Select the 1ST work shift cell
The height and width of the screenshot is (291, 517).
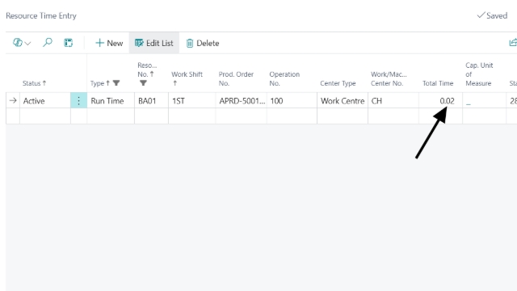tap(192, 100)
